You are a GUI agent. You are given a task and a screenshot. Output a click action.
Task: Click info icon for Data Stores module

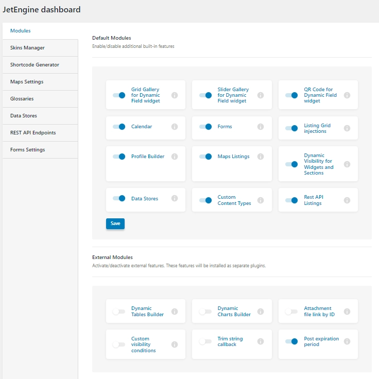coord(175,198)
